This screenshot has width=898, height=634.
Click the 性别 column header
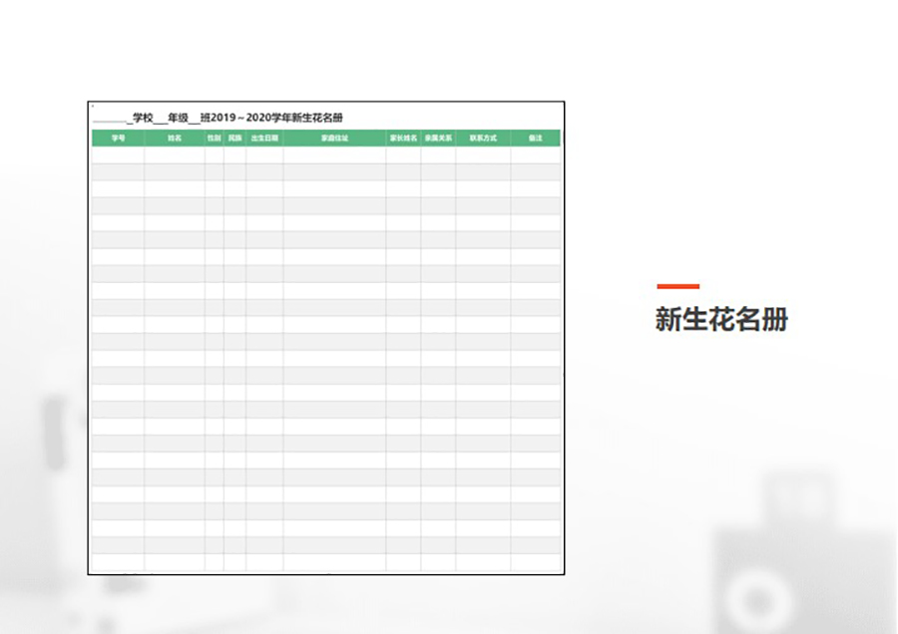[215, 138]
